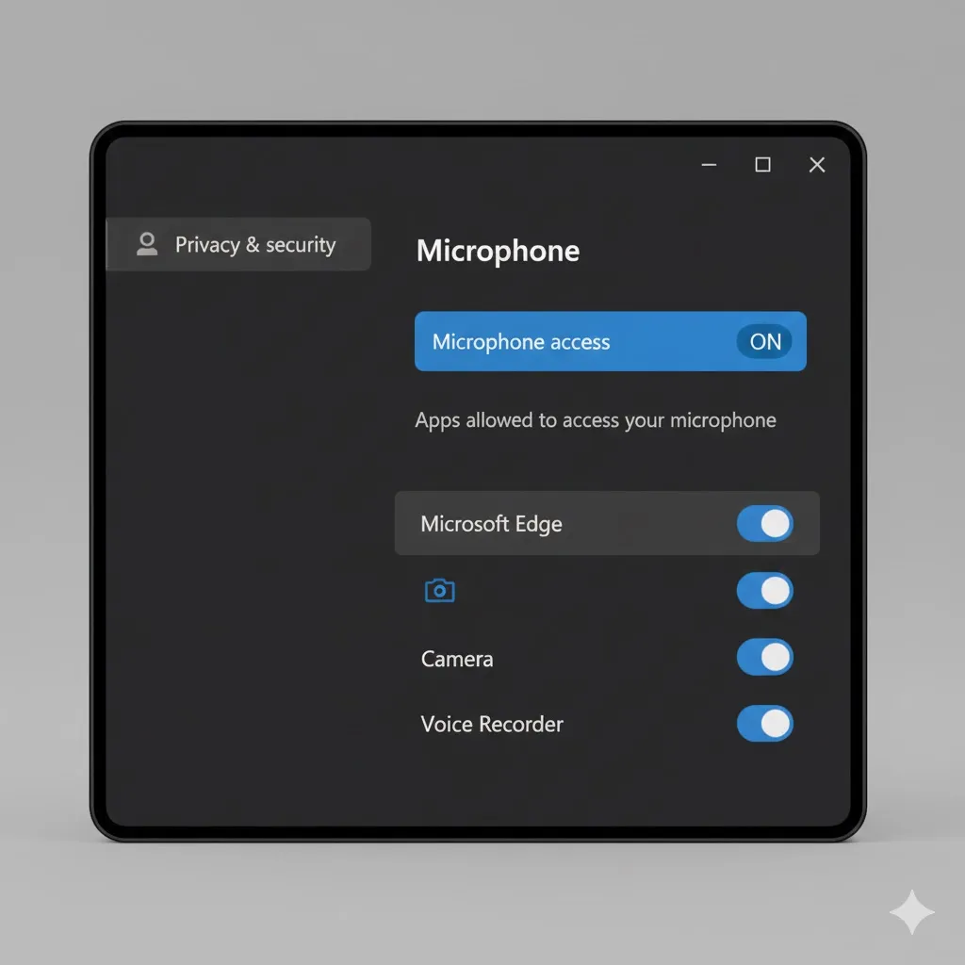Maximize the settings window
Viewport: 965px width, 965px height.
pos(763,165)
